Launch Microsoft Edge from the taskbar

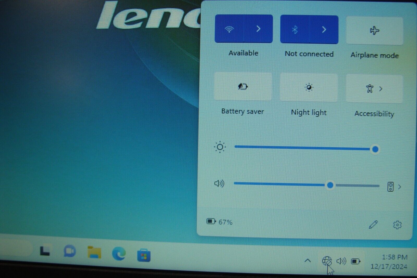tap(119, 253)
